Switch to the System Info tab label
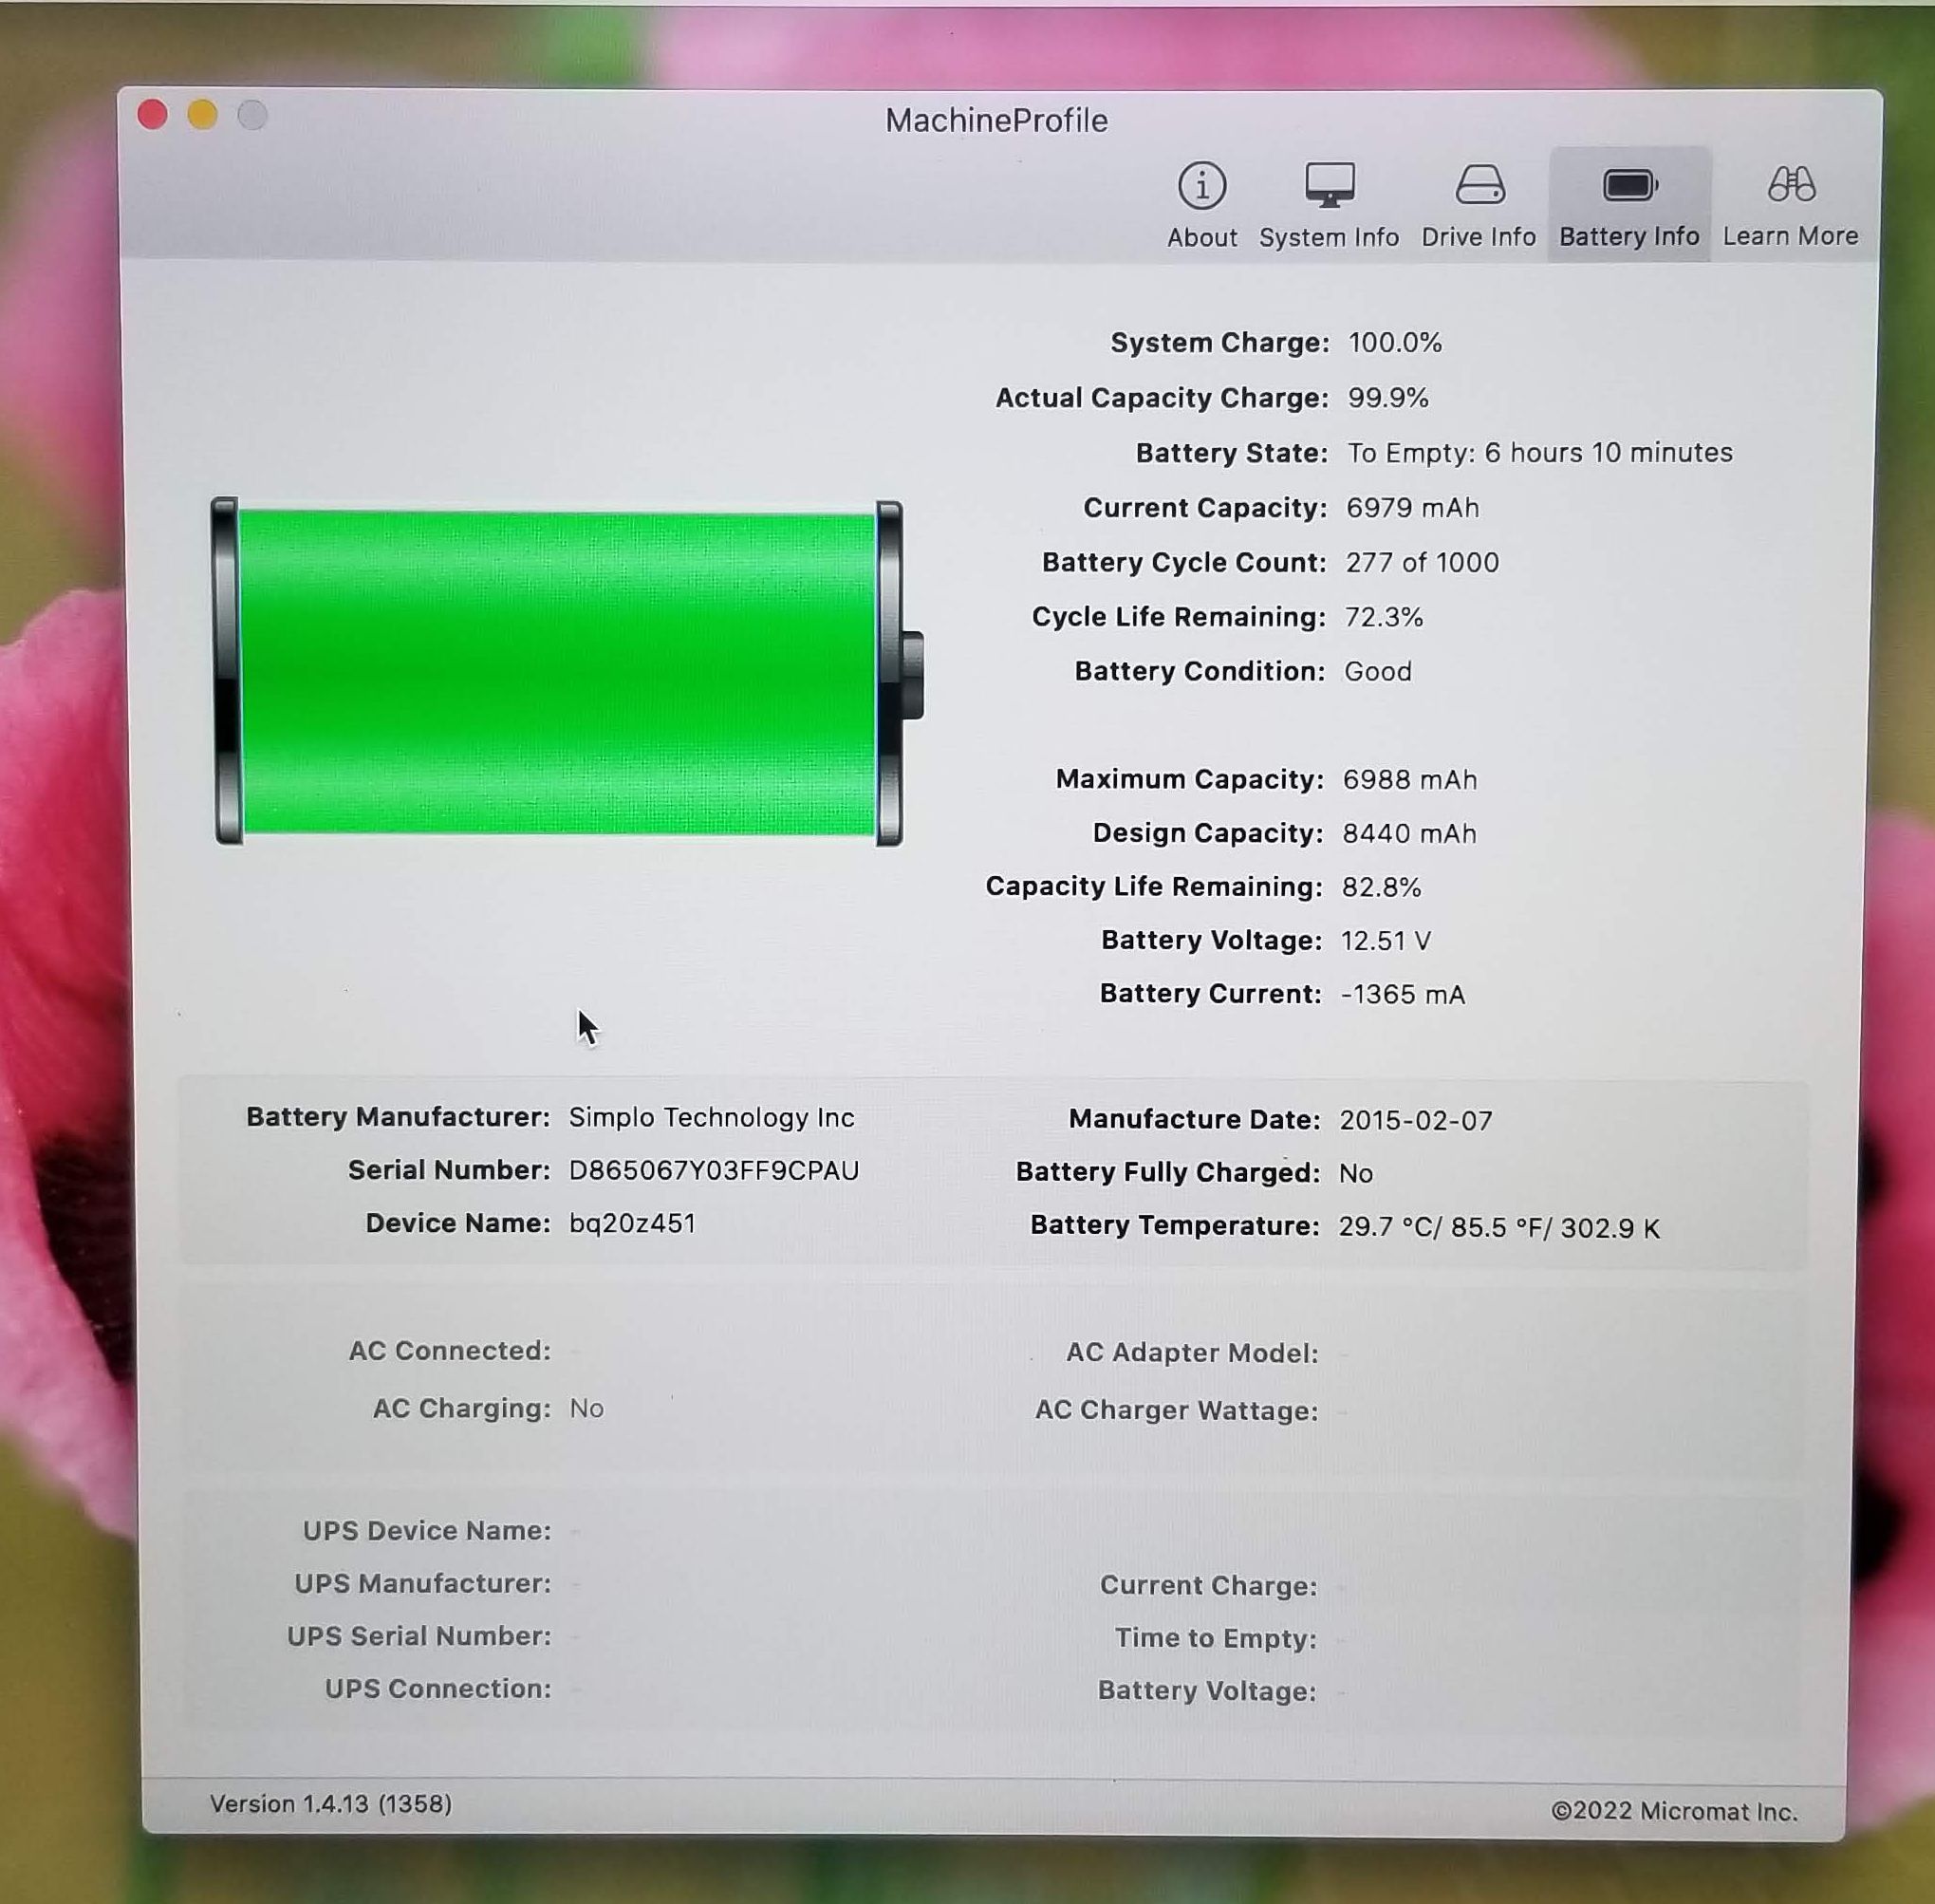 click(1328, 237)
